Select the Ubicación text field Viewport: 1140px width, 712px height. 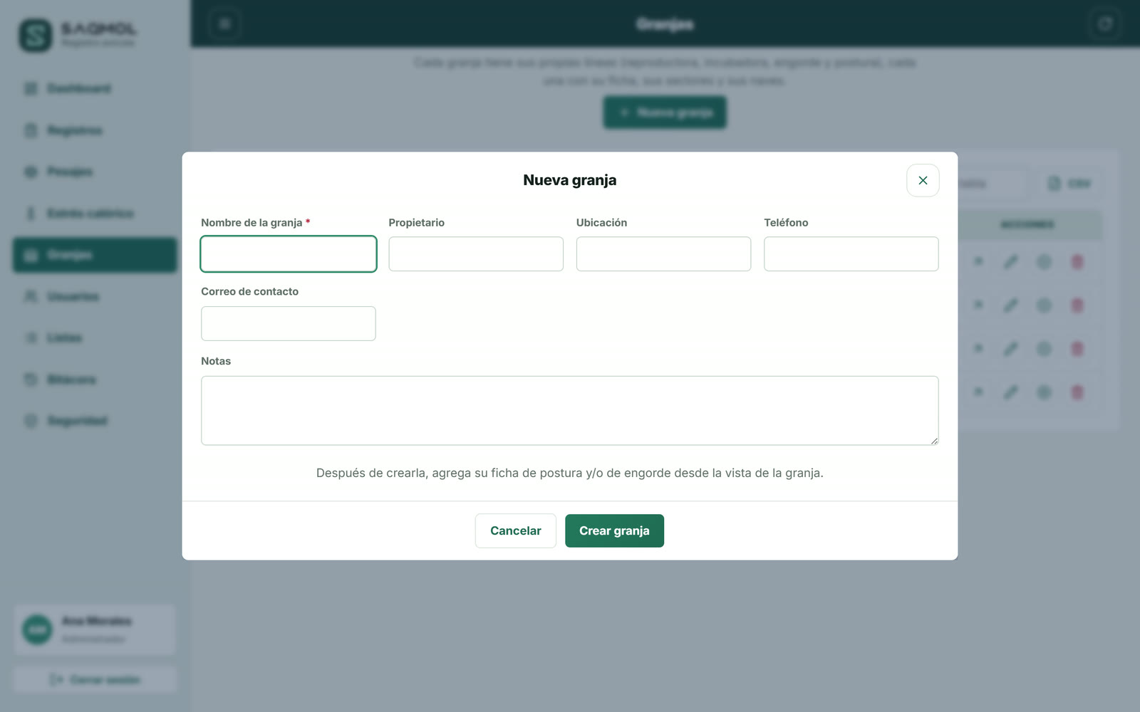(663, 254)
